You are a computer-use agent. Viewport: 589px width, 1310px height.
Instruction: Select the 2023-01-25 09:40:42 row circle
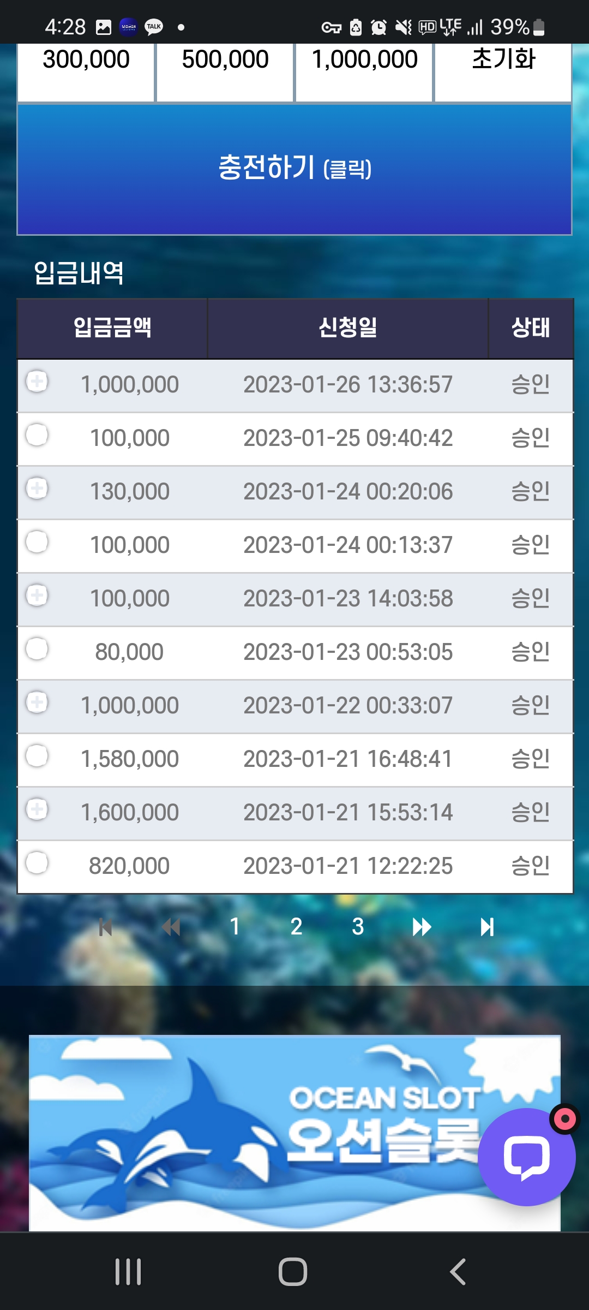click(x=37, y=435)
